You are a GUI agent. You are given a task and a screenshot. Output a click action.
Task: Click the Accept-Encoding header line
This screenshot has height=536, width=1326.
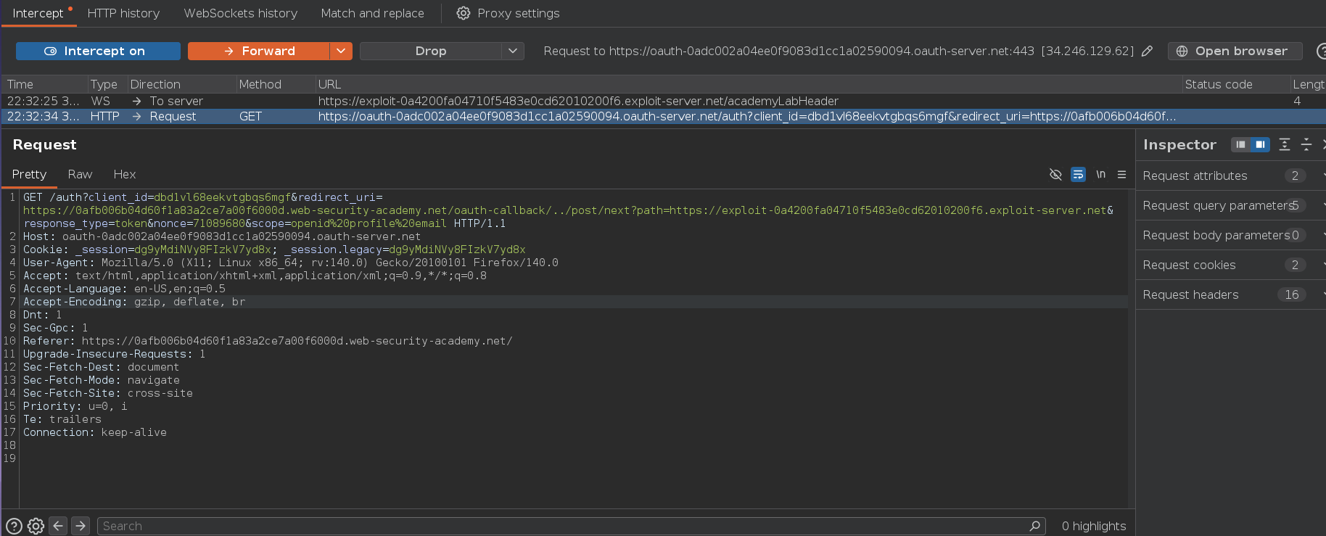pyautogui.click(x=134, y=302)
